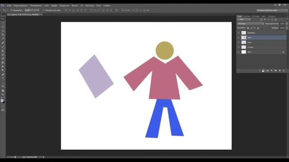This screenshot has height=162, width=289.
Task: Select the Lasso tool
Action: point(3,27)
